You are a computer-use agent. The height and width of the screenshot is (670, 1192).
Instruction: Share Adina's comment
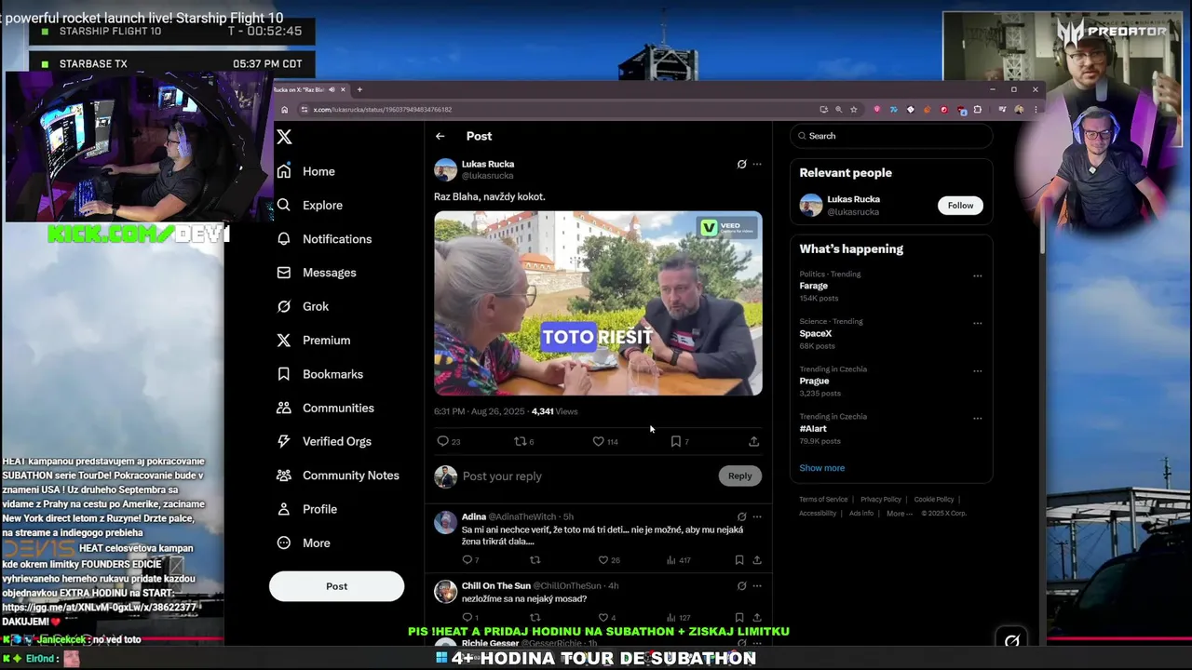pos(757,560)
